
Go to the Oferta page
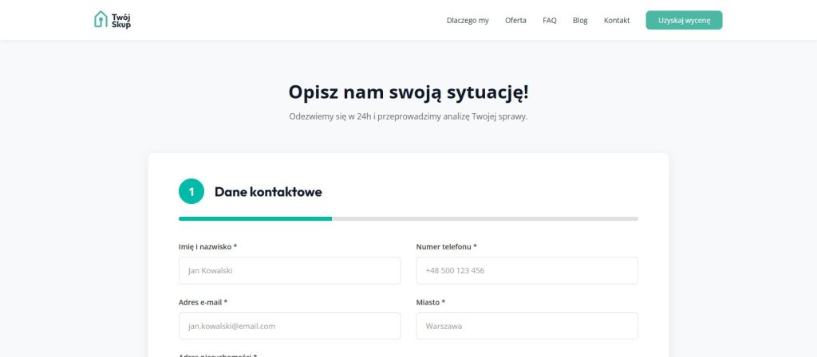(x=515, y=20)
